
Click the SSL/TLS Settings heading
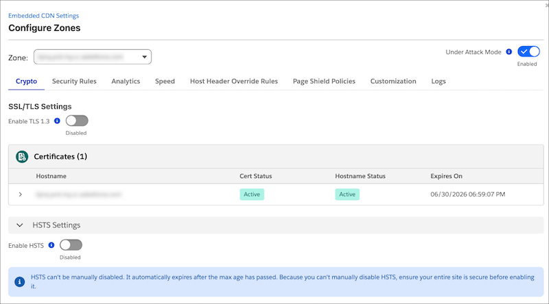pos(40,107)
